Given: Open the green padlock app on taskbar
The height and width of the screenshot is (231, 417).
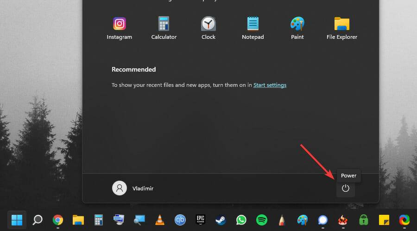Looking at the screenshot, I should [x=364, y=220].
